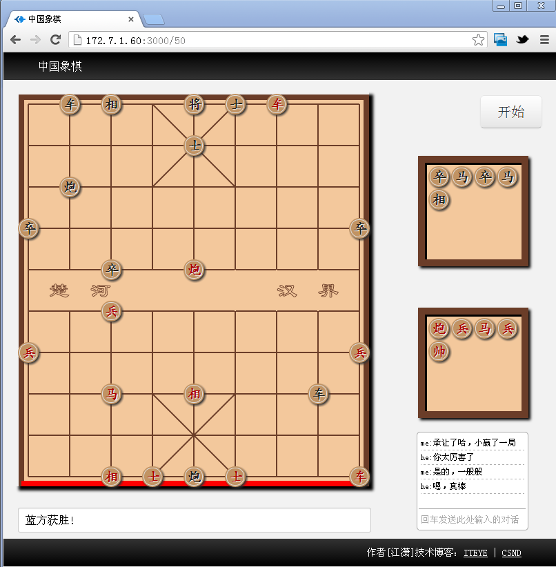Focus the chat message input field
The height and width of the screenshot is (567, 556).
(473, 519)
